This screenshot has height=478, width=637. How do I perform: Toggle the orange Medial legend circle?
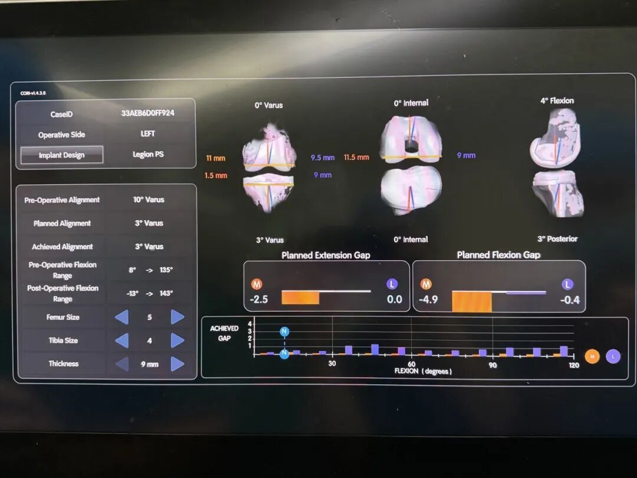[592, 355]
